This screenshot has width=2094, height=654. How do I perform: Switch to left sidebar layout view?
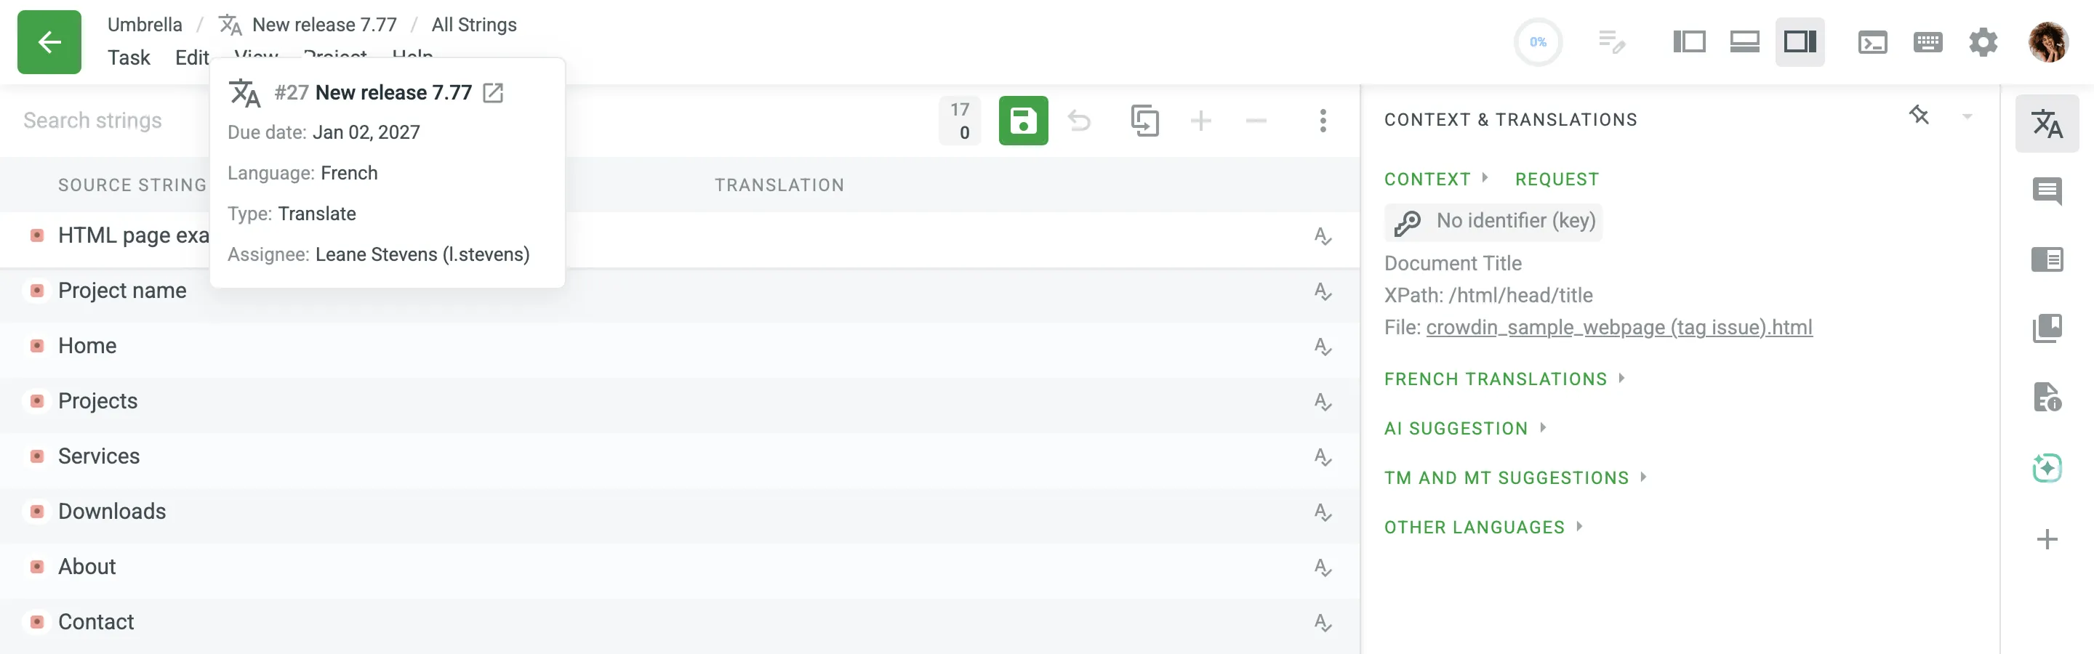tap(1688, 42)
